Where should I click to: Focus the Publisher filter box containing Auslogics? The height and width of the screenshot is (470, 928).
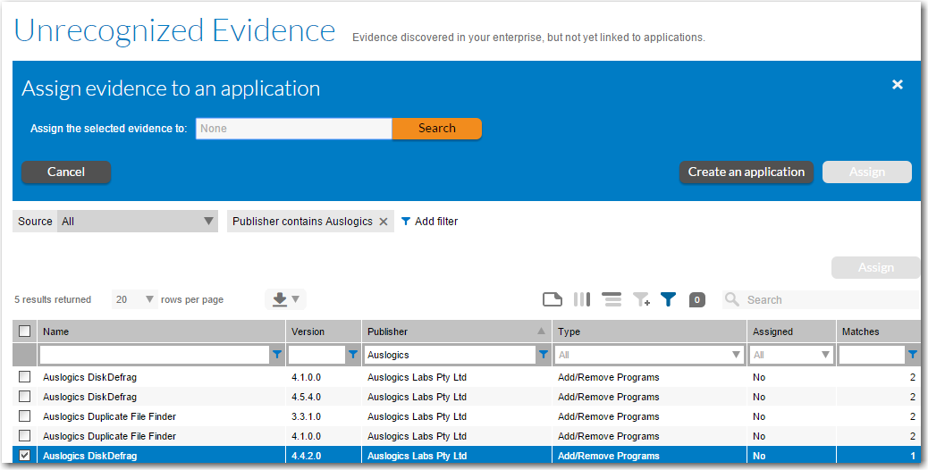pos(450,355)
